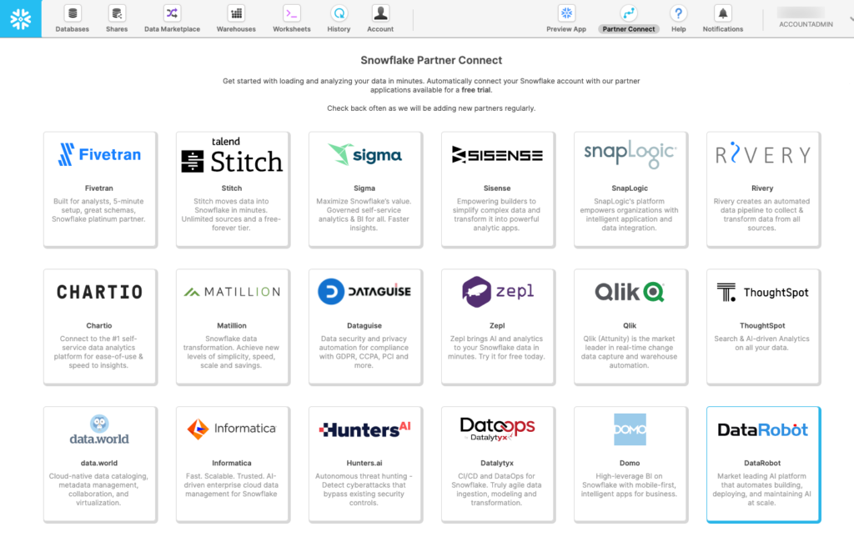Click the Matillion logo

point(232,292)
